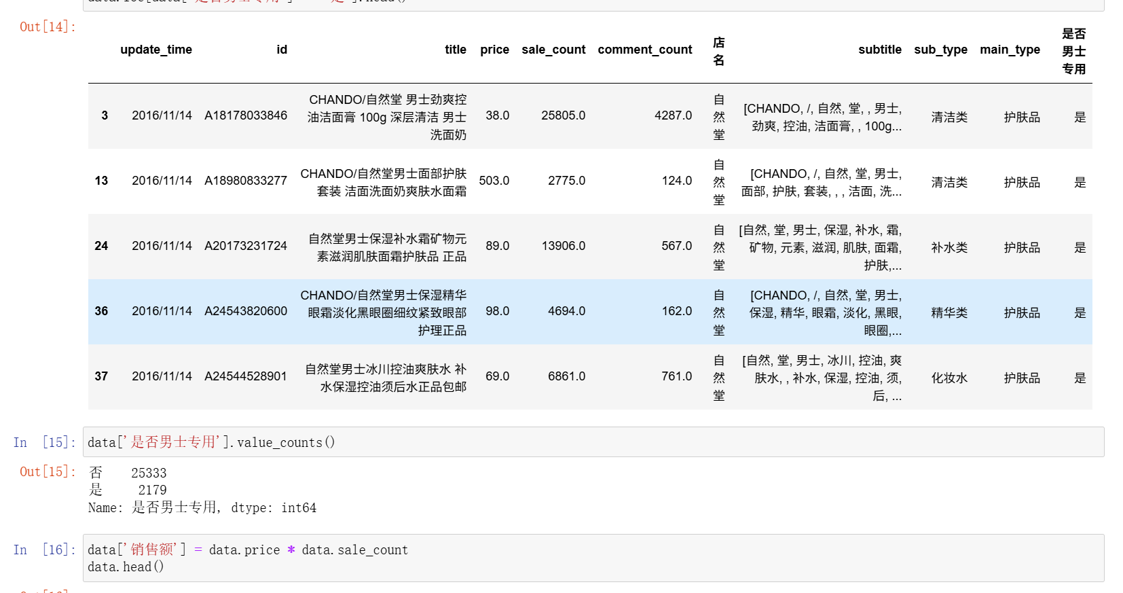Viewport: 1123px width, 593px height.
Task: Click the Out[15] prompt label
Action: (48, 471)
